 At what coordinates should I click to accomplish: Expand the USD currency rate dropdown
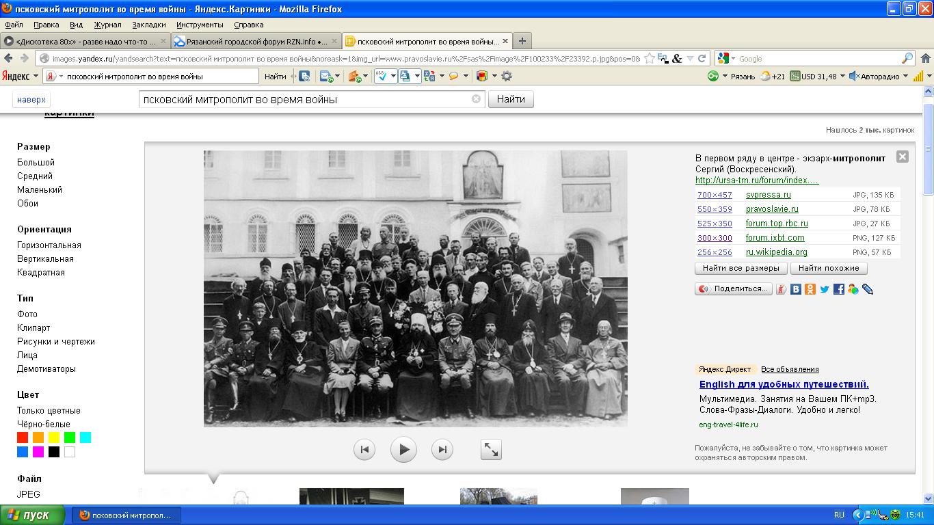842,76
